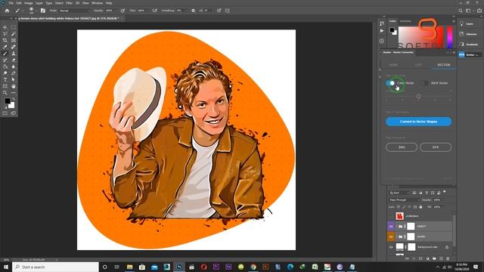Select the Clone Stamp tool

pos(14,54)
